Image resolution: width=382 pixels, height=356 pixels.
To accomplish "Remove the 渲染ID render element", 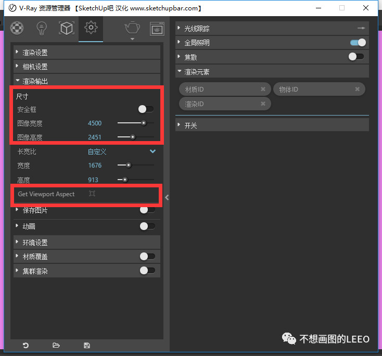I will [x=263, y=104].
